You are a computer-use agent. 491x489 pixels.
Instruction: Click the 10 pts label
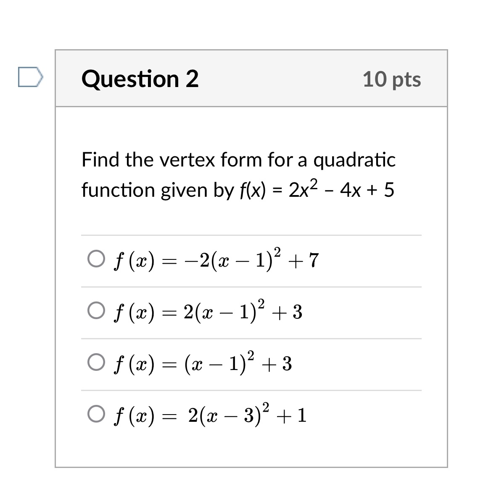(x=392, y=79)
